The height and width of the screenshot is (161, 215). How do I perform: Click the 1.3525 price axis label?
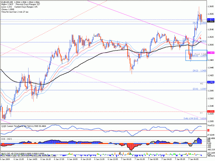click(211, 37)
